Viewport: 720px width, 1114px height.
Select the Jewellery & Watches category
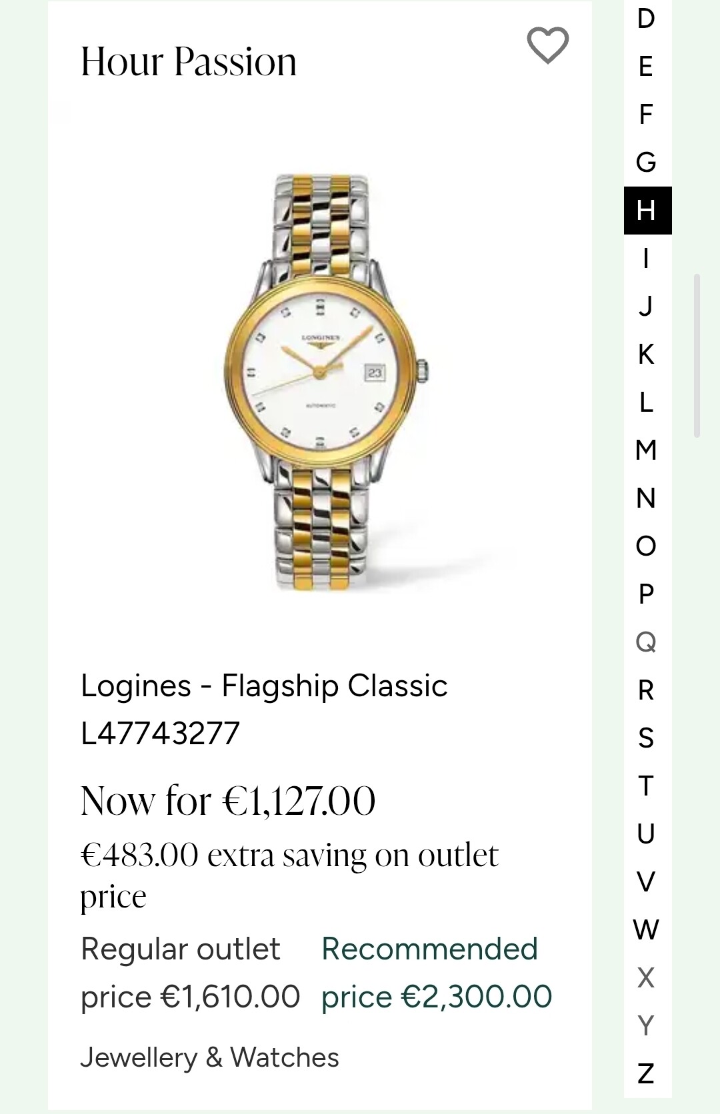[209, 1057]
